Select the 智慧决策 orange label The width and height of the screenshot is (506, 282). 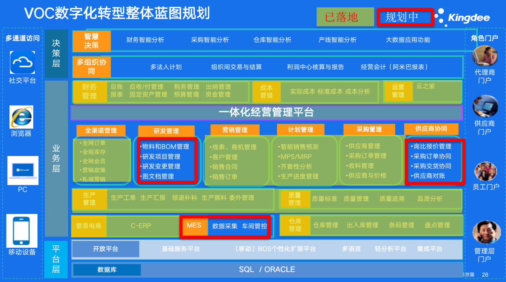click(x=92, y=41)
